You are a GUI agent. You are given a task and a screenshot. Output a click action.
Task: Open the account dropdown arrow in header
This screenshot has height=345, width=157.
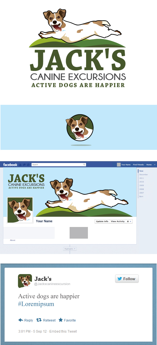155,165
